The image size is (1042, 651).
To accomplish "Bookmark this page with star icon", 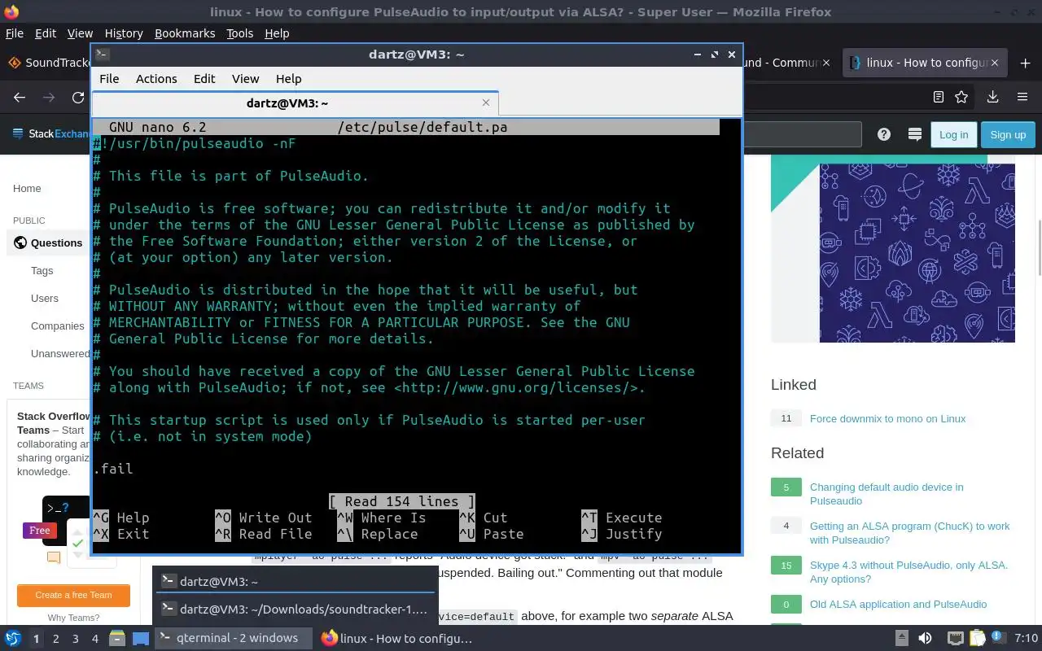I will pyautogui.click(x=961, y=97).
